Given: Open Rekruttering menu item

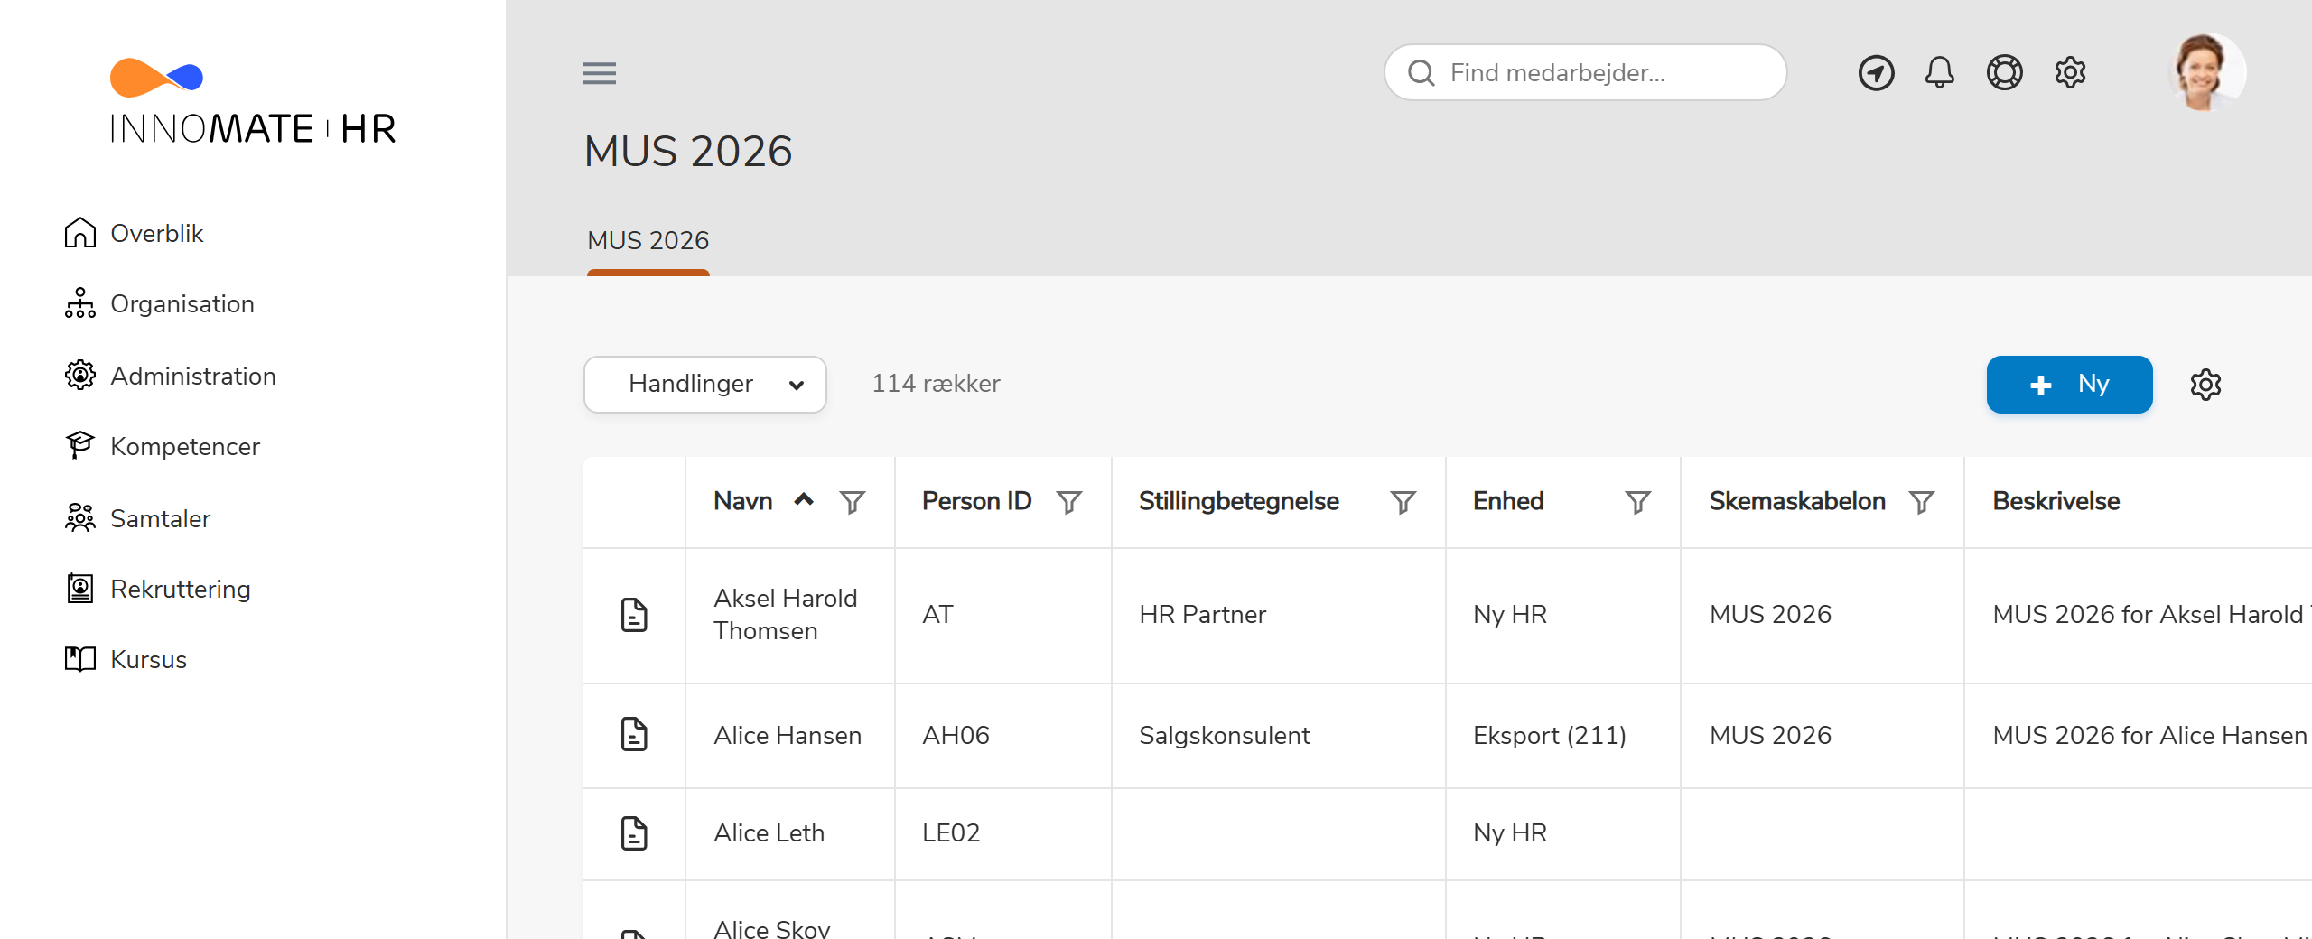Looking at the screenshot, I should point(181,589).
